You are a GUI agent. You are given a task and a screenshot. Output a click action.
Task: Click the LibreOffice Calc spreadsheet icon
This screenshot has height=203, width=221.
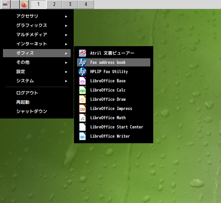83,90
